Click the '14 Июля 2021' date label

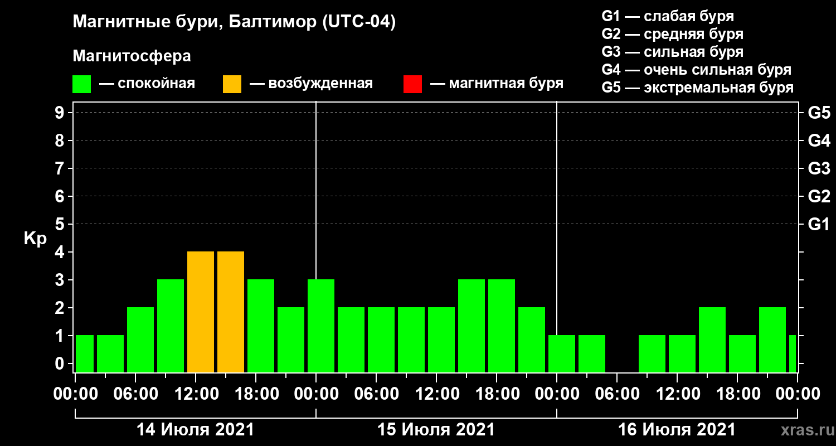click(x=196, y=430)
